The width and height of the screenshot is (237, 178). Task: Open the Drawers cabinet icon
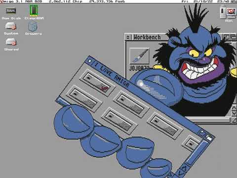point(33,26)
